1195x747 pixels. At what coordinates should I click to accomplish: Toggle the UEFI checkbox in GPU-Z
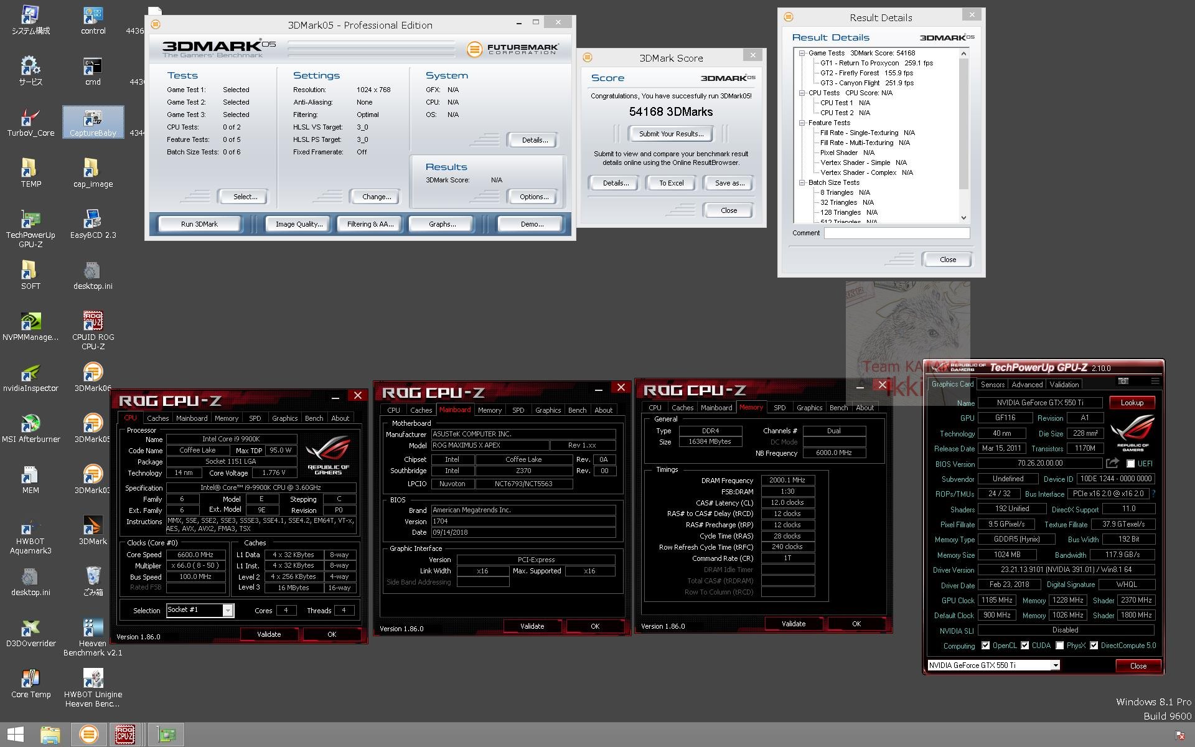1130,464
